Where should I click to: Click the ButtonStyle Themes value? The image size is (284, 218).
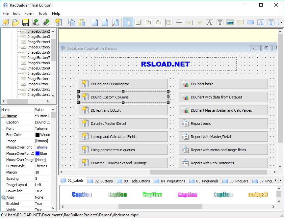click(41, 166)
